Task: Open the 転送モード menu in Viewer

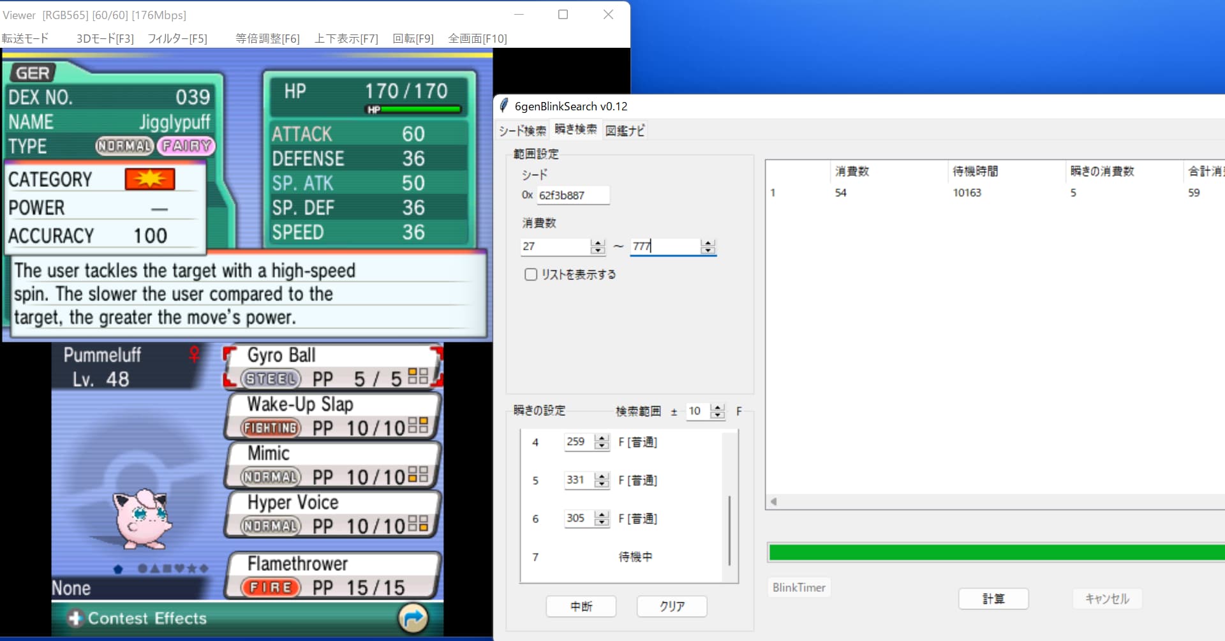Action: (26, 38)
